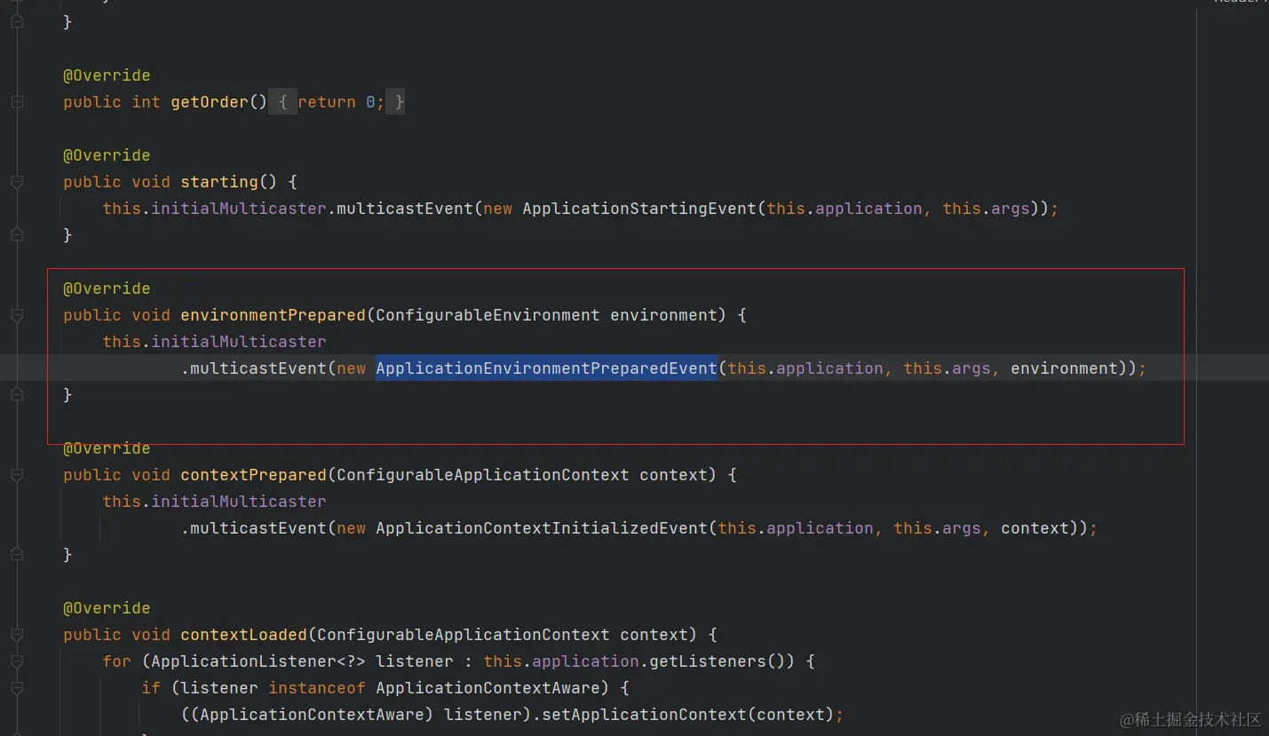This screenshot has height=736, width=1269.
Task: Click ApplicationContextInitializedEvent class name
Action: (542, 528)
